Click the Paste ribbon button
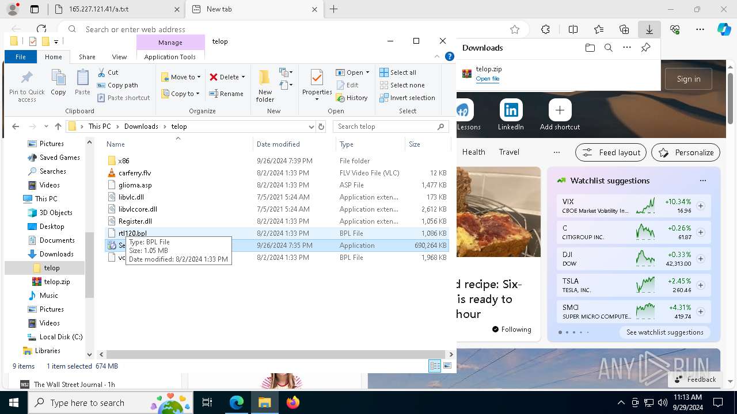 click(x=82, y=82)
